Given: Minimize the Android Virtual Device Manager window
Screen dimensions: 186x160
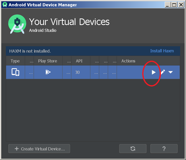Looking at the screenshot, I should (x=168, y=5).
